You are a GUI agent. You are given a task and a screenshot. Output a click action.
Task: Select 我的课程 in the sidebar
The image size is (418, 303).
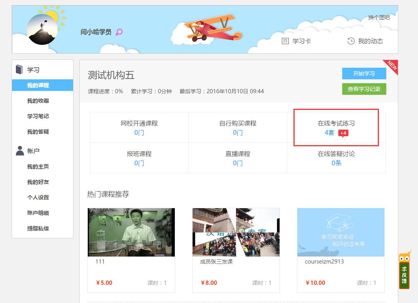click(x=38, y=86)
